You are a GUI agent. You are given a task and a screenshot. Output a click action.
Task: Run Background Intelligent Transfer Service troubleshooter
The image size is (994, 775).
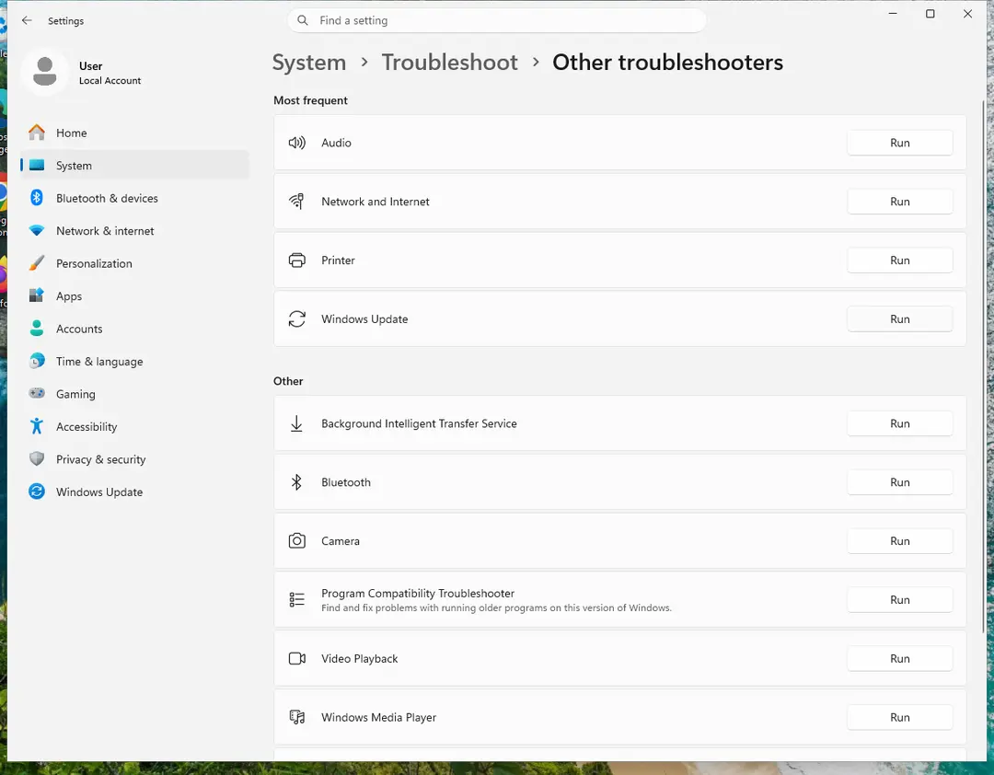tap(899, 423)
